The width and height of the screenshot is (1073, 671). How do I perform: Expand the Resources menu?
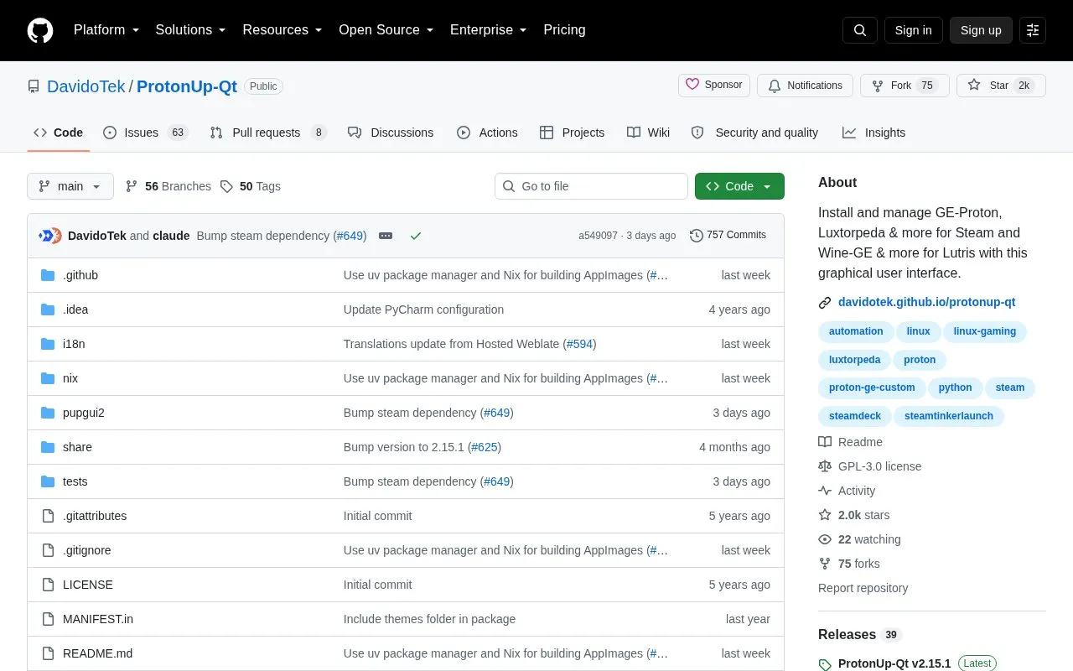click(x=282, y=30)
